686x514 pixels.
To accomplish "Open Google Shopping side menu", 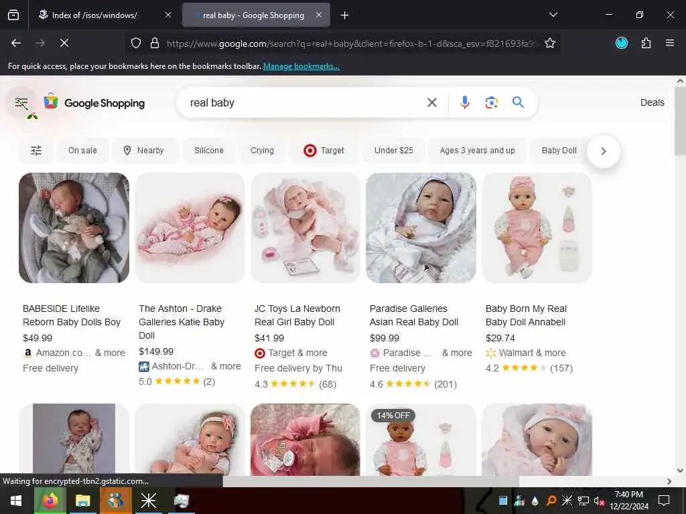I will tap(21, 103).
